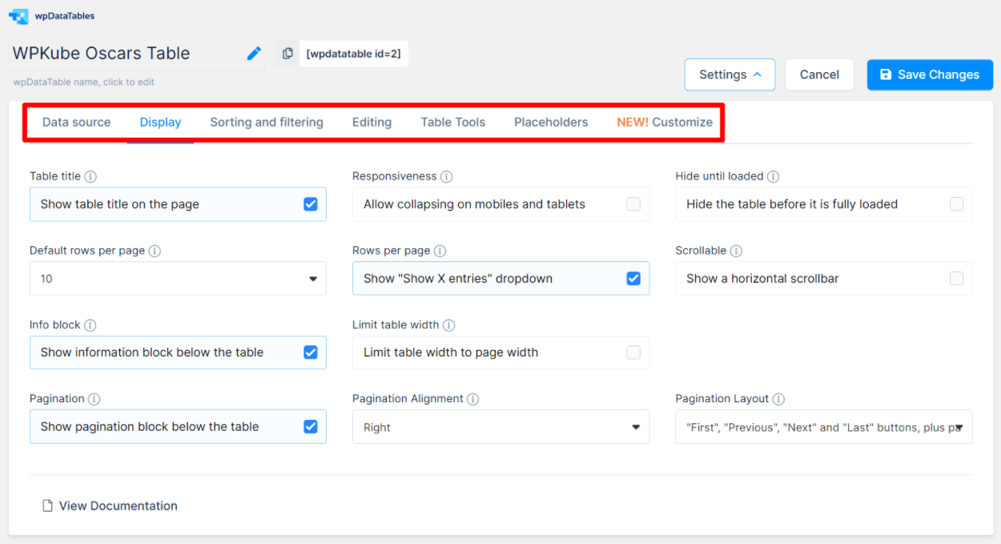The image size is (1001, 544).
Task: Collapse the Settings panel button
Action: pyautogui.click(x=730, y=75)
